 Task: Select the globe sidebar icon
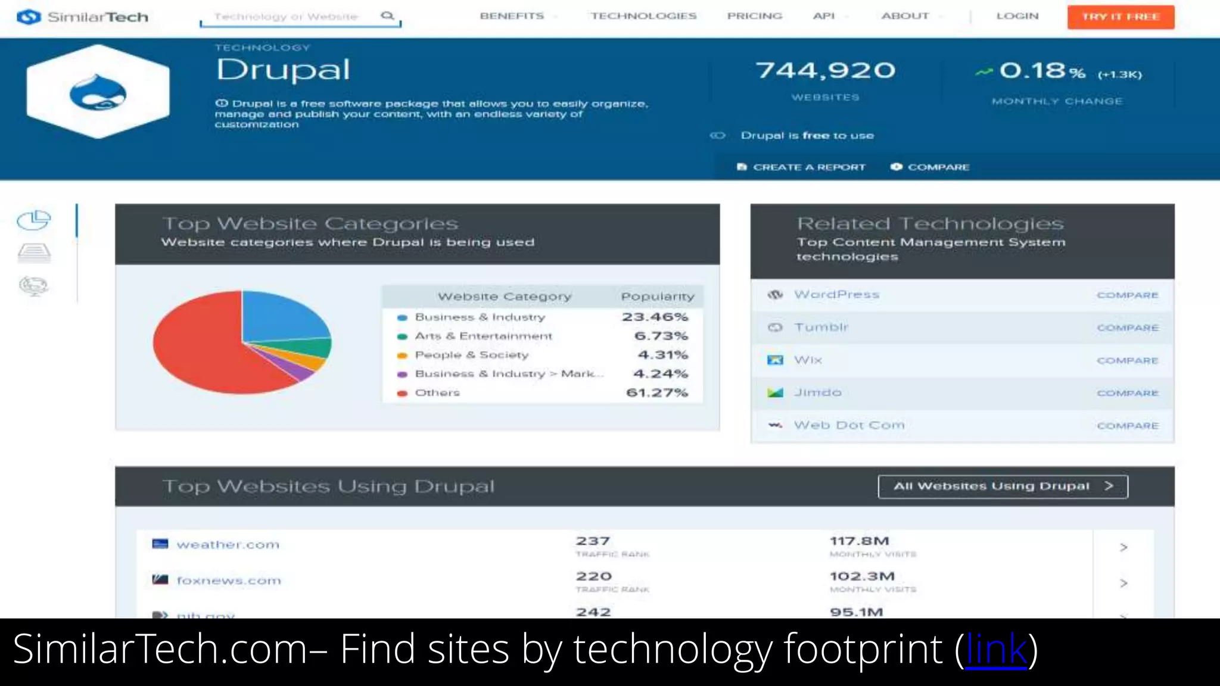[x=34, y=286]
